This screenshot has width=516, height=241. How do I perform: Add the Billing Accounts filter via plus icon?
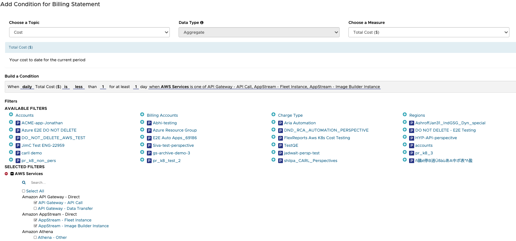(142, 115)
